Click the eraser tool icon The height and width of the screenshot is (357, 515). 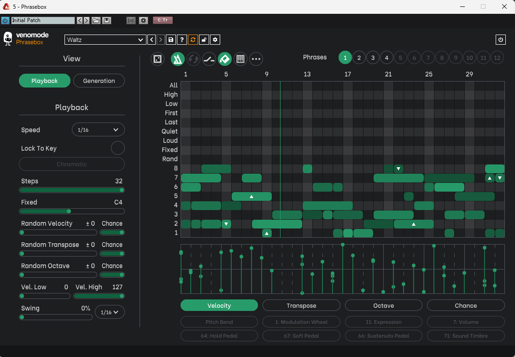225,59
